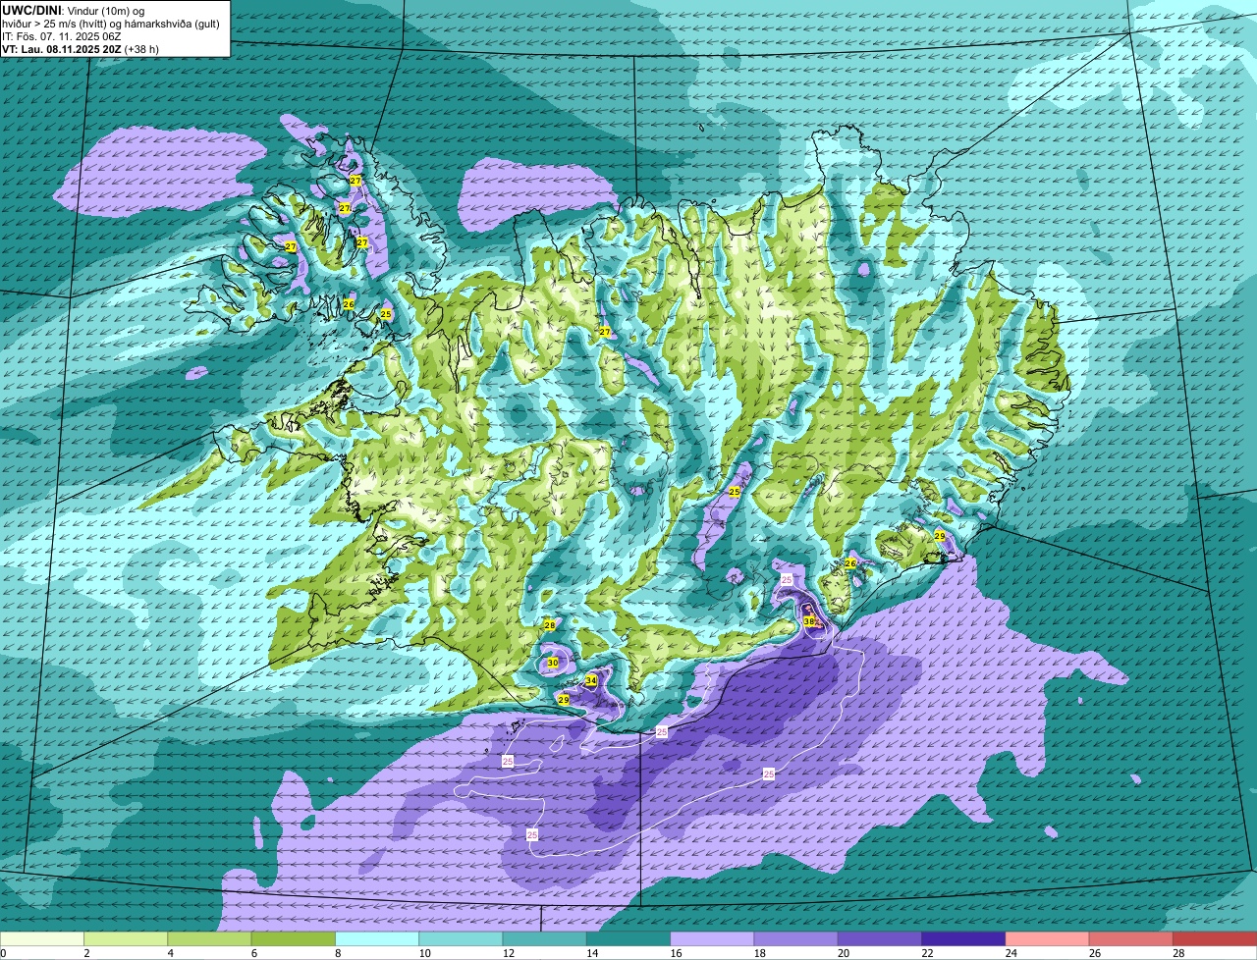This screenshot has width=1257, height=960.
Task: Click the yellow max gust label '38'
Action: coord(809,621)
